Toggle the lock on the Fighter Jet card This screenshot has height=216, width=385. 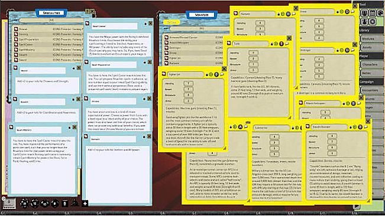point(207,75)
